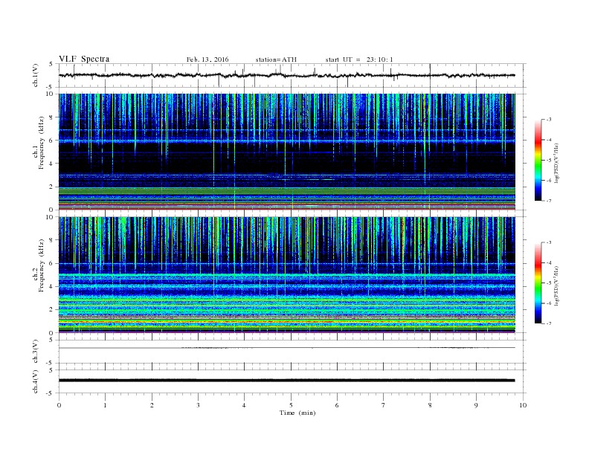Click the time axis tick label "10"
Screen dimensions: 589x455
click(x=523, y=405)
